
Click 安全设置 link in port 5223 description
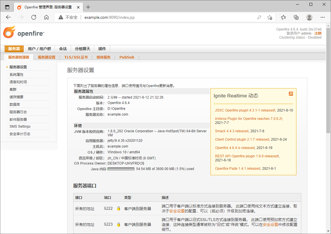pyautogui.click(x=270, y=225)
